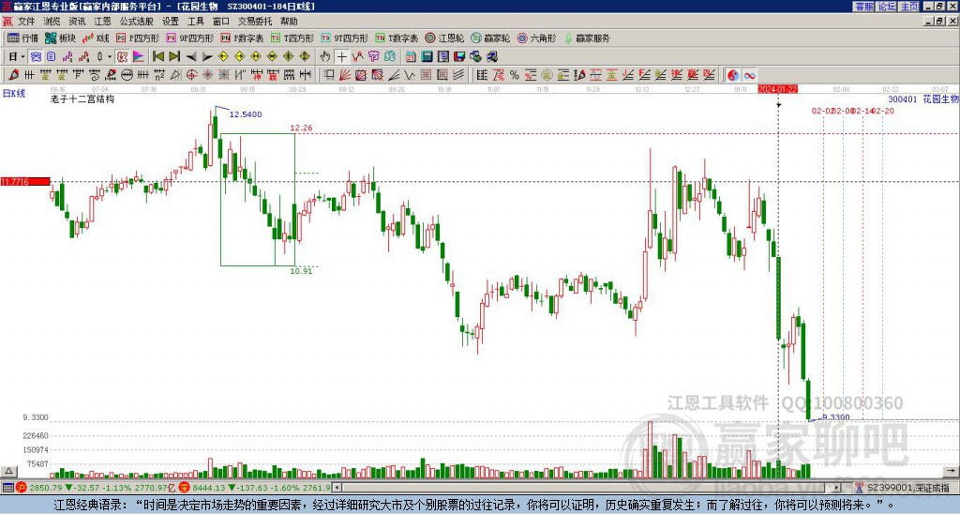Select the zigzag wave line tool
The width and height of the screenshot is (960, 514).
409,75
